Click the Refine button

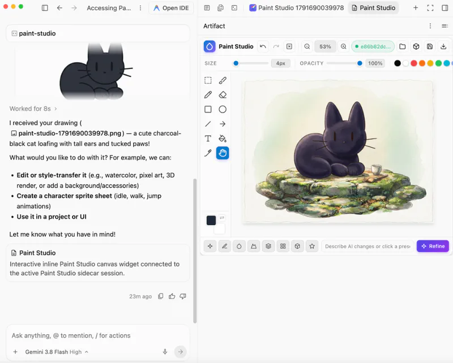coord(433,246)
